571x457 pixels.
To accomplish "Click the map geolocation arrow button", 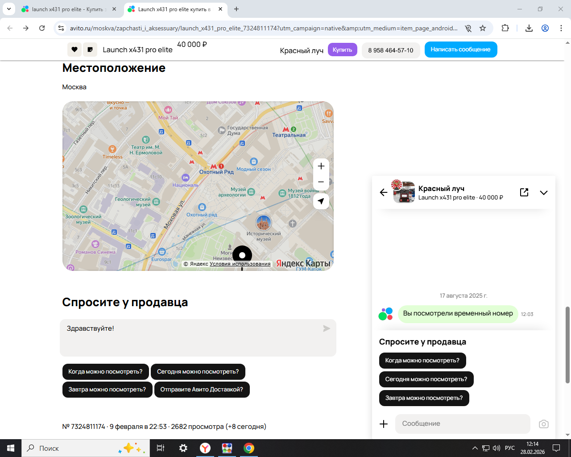I will 321,201.
